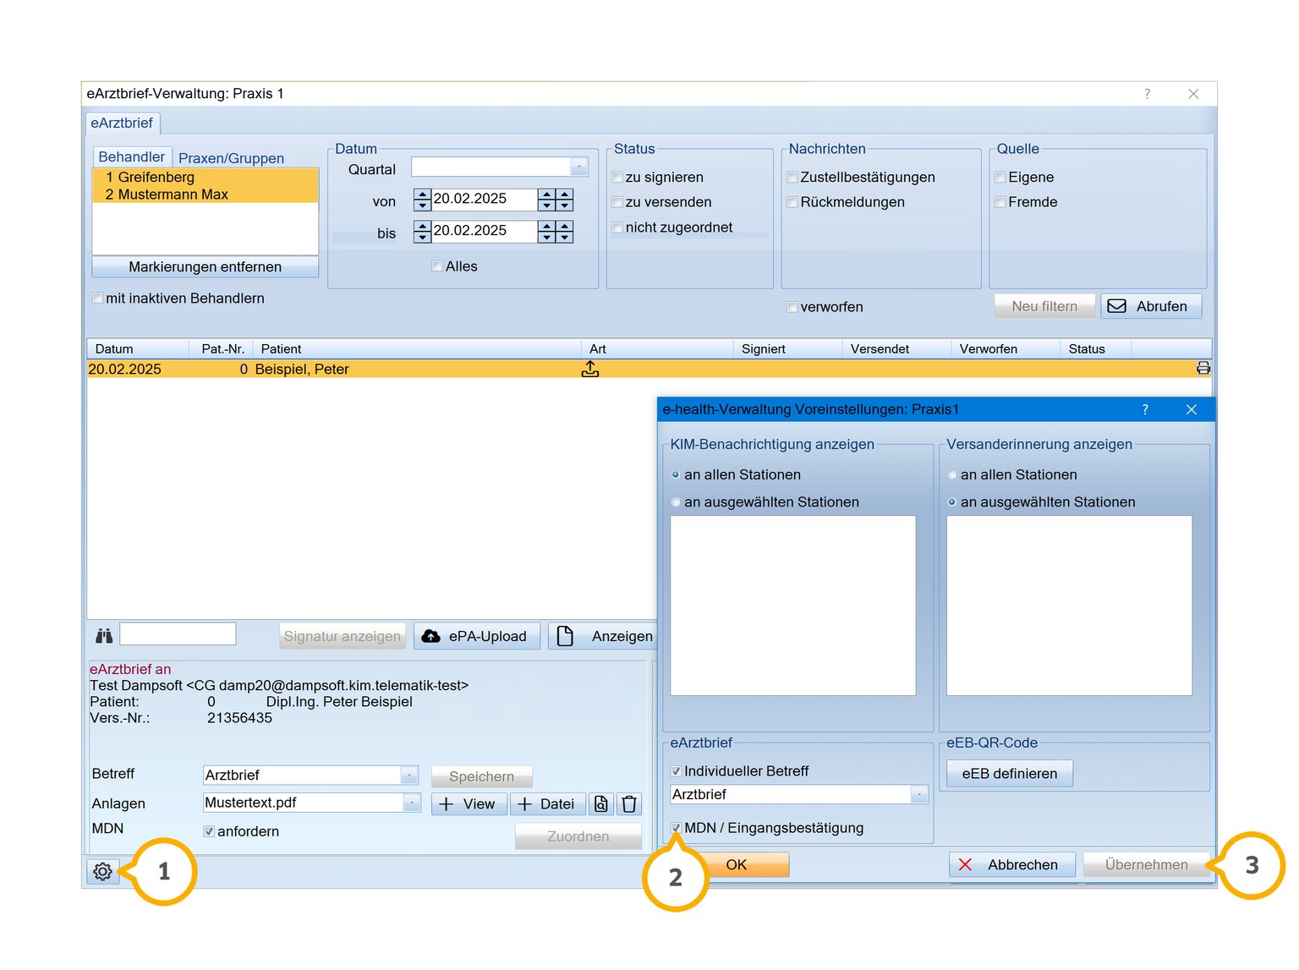The height and width of the screenshot is (970, 1299).
Task: Select KIM 'an allen Stationen' radio
Action: click(x=676, y=475)
